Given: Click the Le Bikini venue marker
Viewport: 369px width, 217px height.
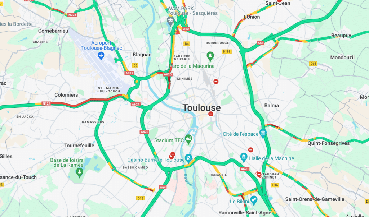Looking at the screenshot, I should click(x=254, y=200).
